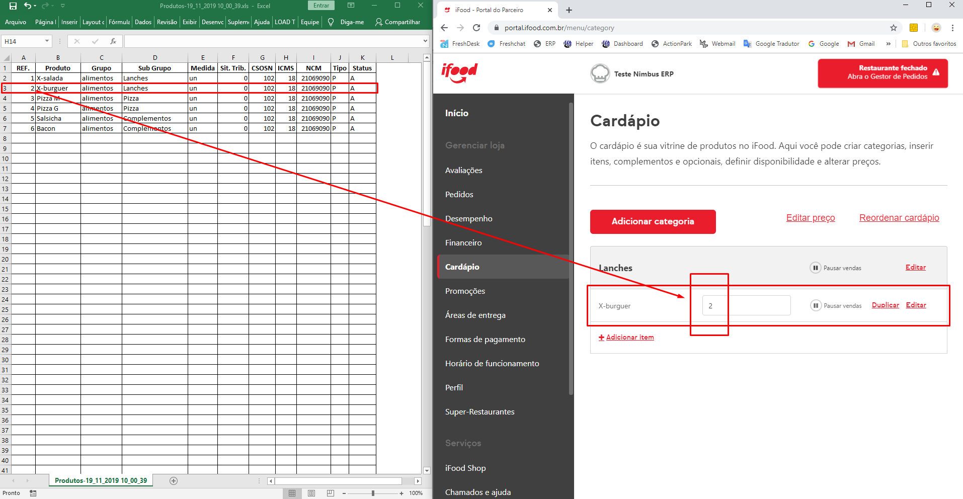Open a new Chrome tab
The width and height of the screenshot is (963, 499).
[x=569, y=10]
